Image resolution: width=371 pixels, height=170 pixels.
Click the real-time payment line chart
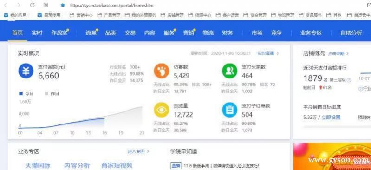click(80, 117)
